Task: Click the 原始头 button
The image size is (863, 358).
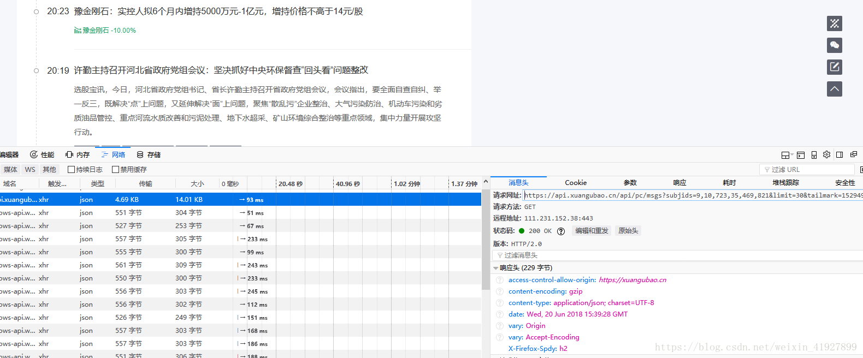Action: click(x=628, y=231)
